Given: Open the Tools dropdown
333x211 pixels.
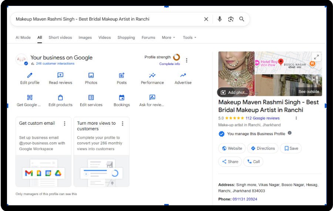Looking at the screenshot, I should point(189,38).
